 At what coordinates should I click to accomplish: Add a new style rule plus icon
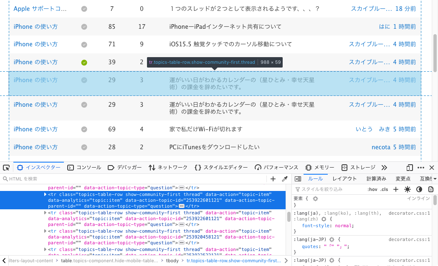(396, 189)
